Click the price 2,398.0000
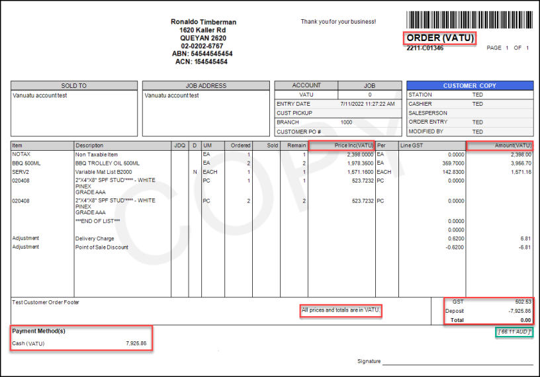The height and width of the screenshot is (377, 540). pyautogui.click(x=360, y=155)
